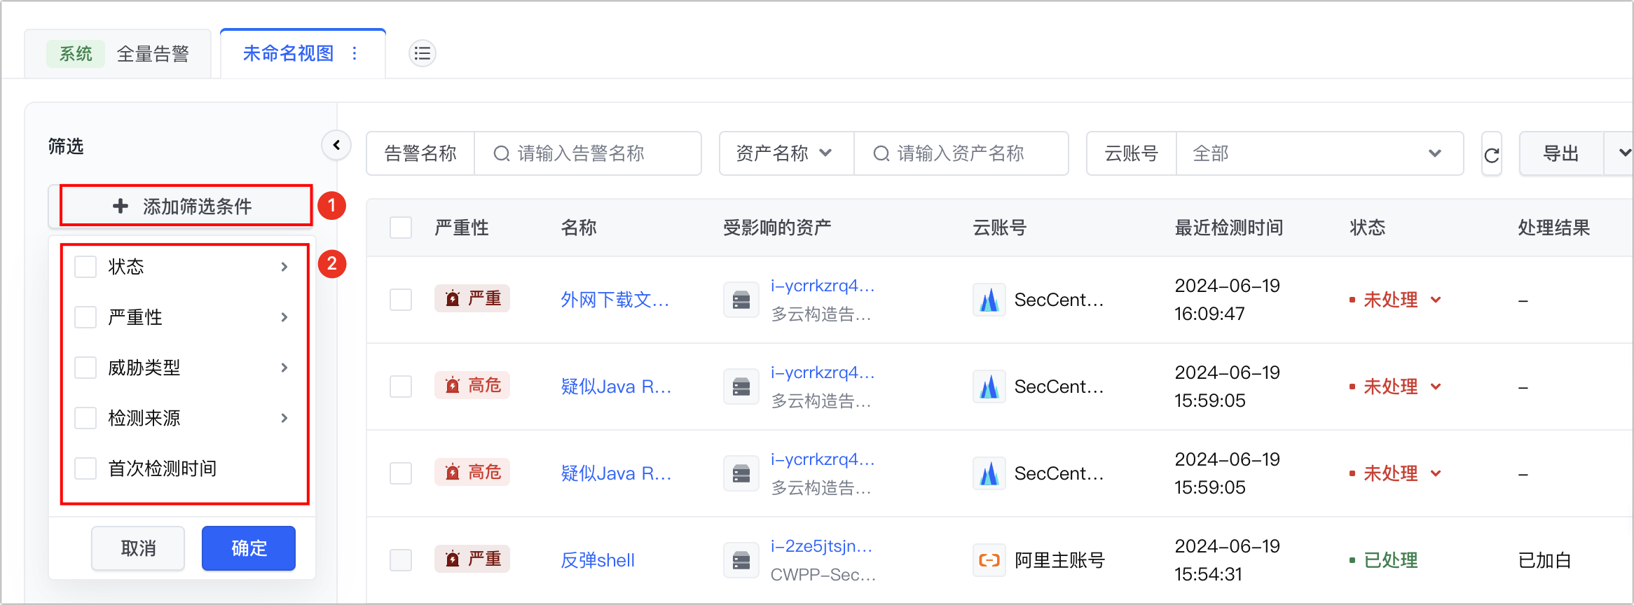Click the cloud logo in the 16:09:47 row
This screenshot has width=1634, height=605.
[989, 300]
